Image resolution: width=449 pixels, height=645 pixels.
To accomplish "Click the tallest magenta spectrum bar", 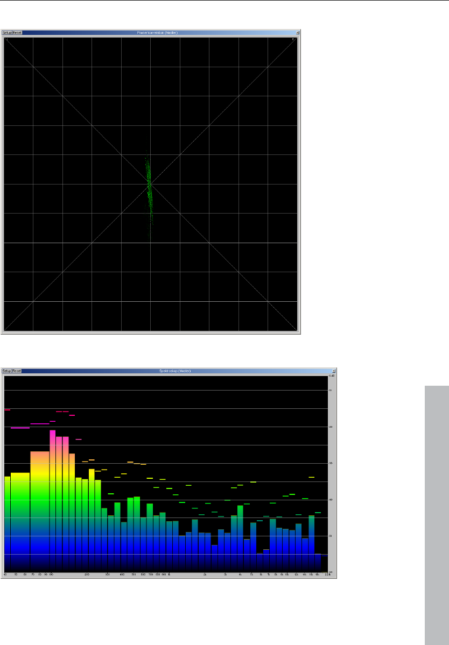I will [x=53, y=501].
